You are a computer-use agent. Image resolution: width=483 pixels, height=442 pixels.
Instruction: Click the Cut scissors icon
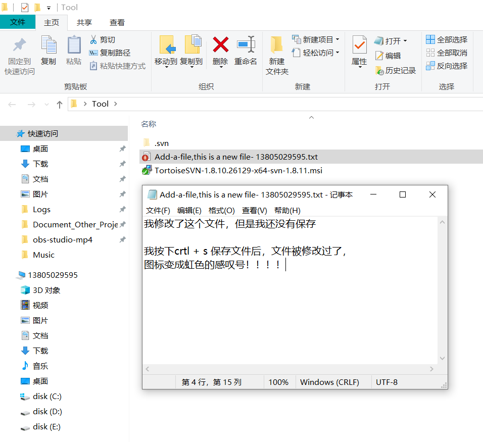click(93, 39)
